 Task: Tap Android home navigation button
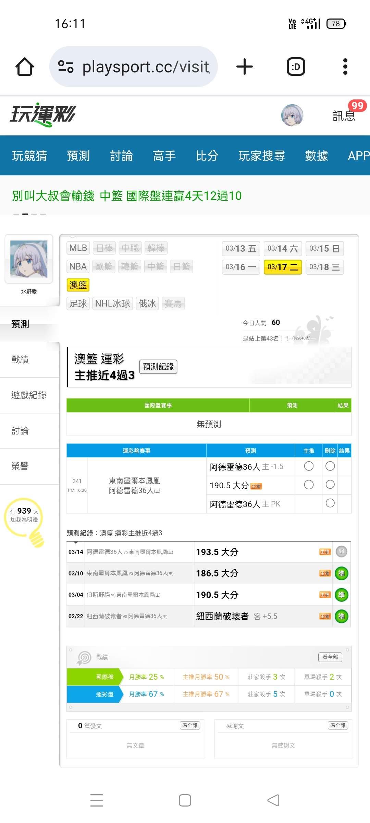tap(185, 800)
